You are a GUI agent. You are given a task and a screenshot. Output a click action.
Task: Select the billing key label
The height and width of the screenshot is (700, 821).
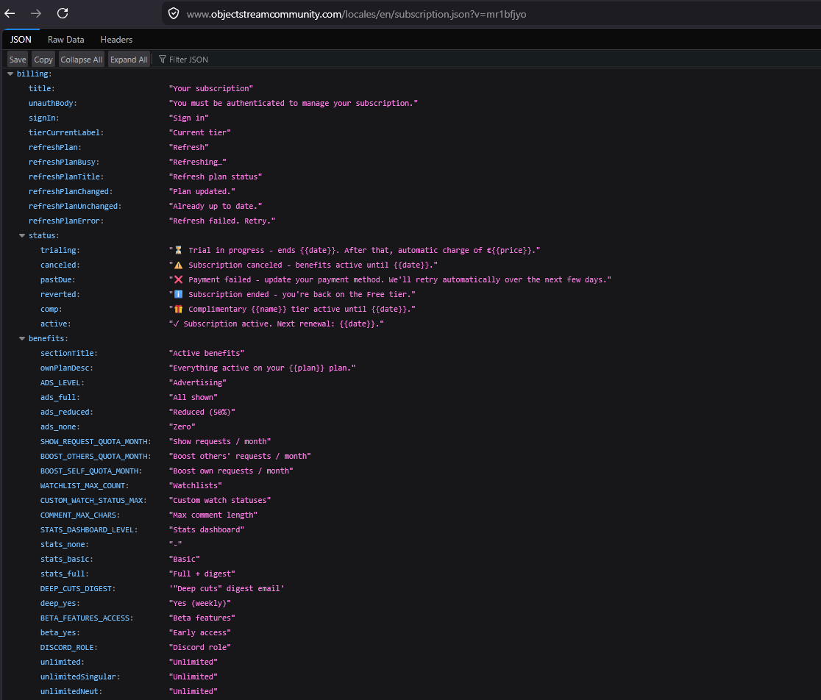[34, 74]
